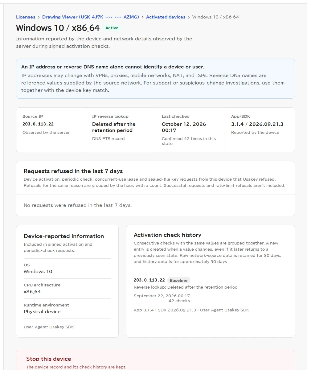Select the Source IP value 203.0.113.22
Image resolution: width=311 pixels, height=370 pixels.
pos(38,124)
